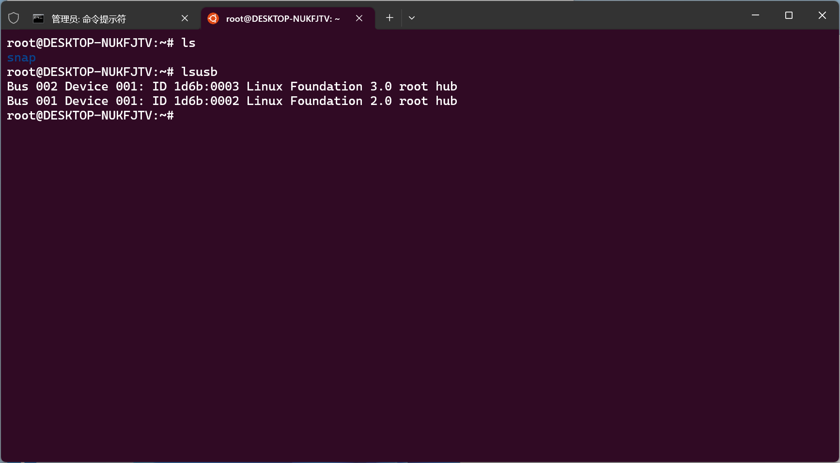This screenshot has width=840, height=463.
Task: Close the Ubuntu tab
Action: pos(359,18)
